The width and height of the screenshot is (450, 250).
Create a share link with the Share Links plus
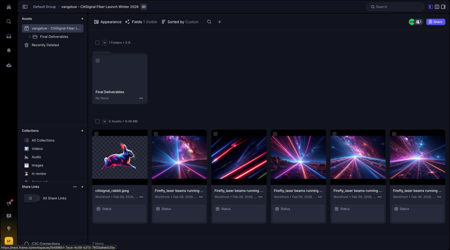[82, 186]
